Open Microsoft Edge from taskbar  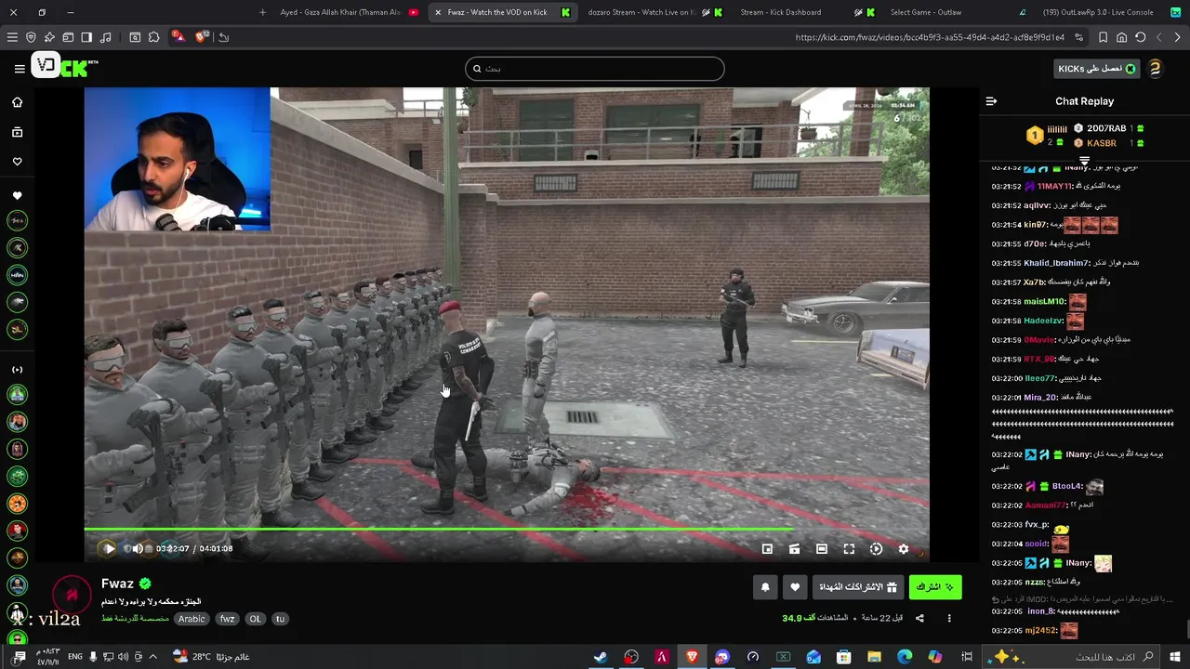[x=905, y=657]
